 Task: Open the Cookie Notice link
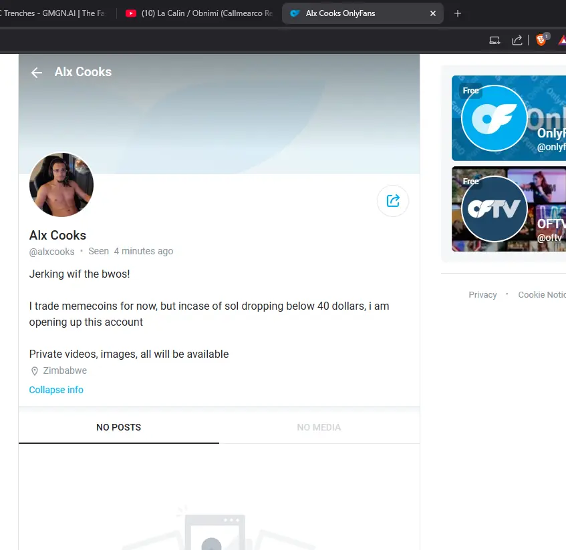coord(542,294)
